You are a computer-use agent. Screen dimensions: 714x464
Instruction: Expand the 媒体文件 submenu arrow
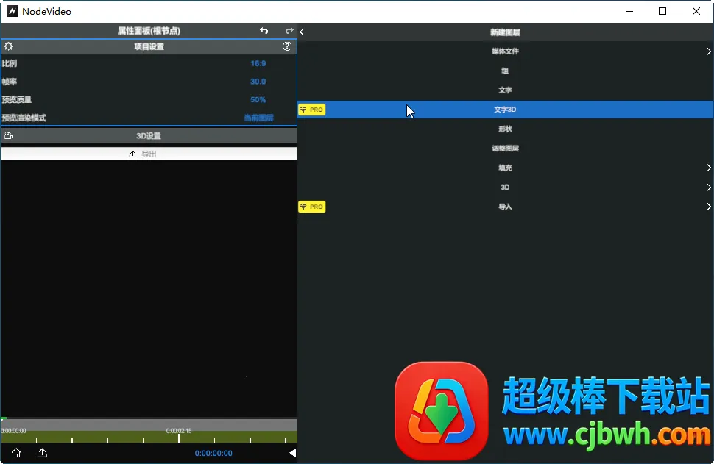pos(708,51)
